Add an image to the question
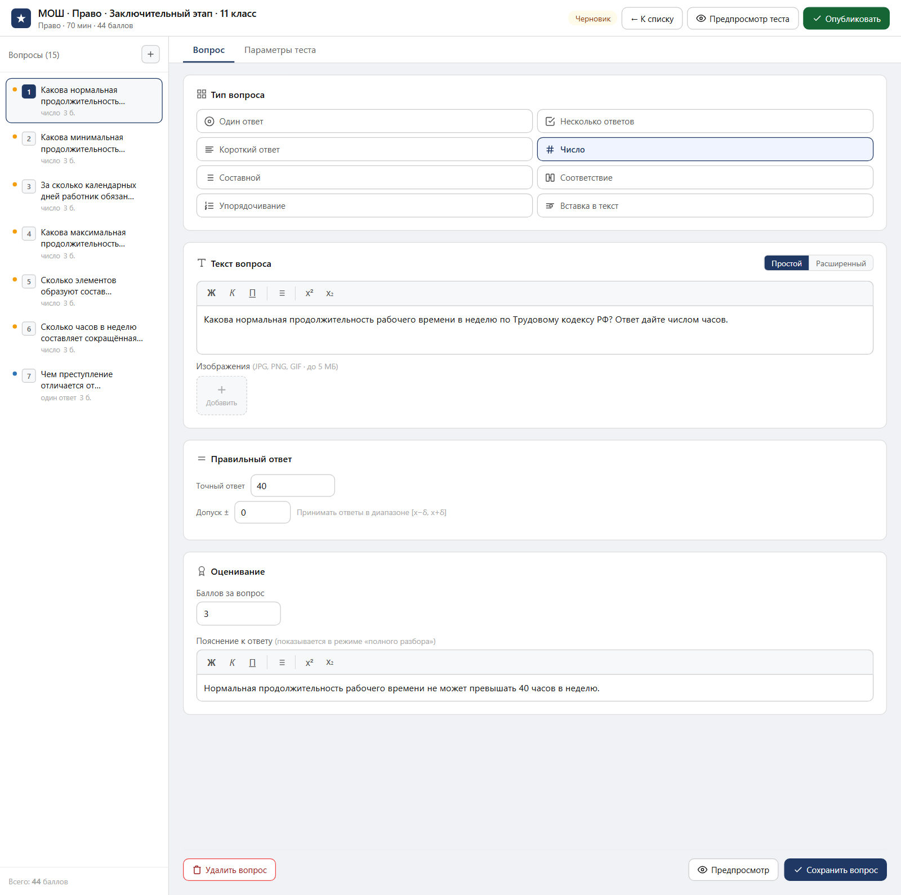Screen dimensions: 901x895 pyautogui.click(x=222, y=396)
